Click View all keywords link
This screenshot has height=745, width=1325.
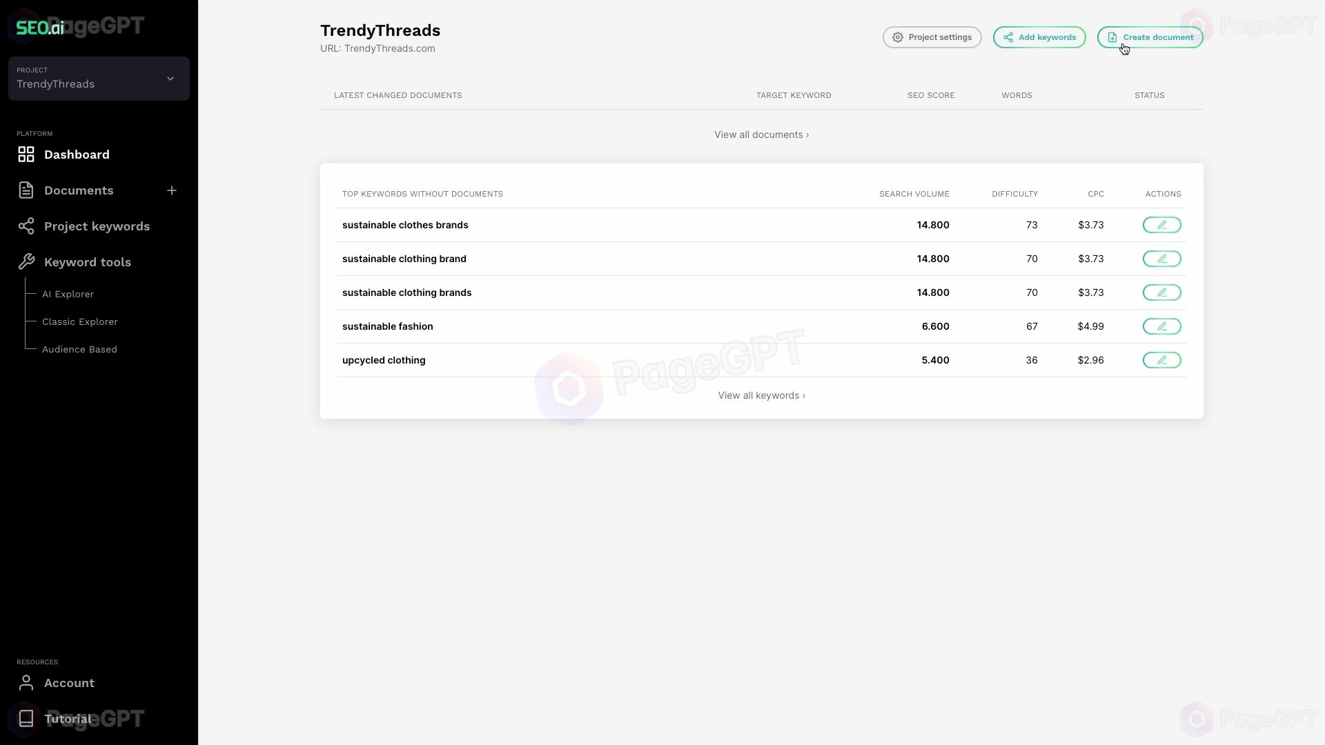click(763, 395)
